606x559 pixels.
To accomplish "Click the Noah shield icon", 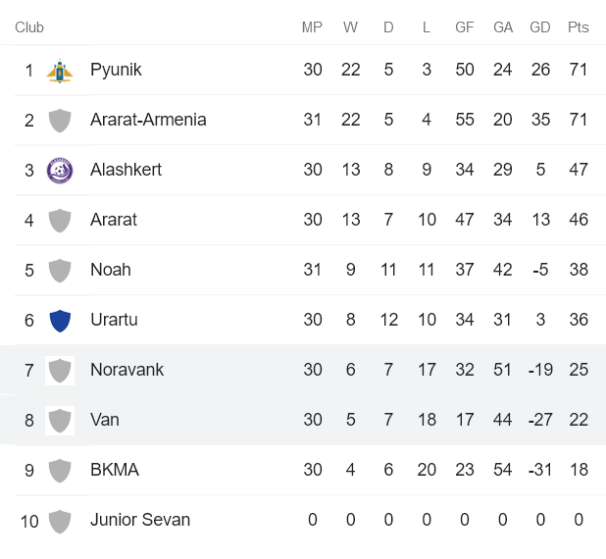I will (x=60, y=271).
